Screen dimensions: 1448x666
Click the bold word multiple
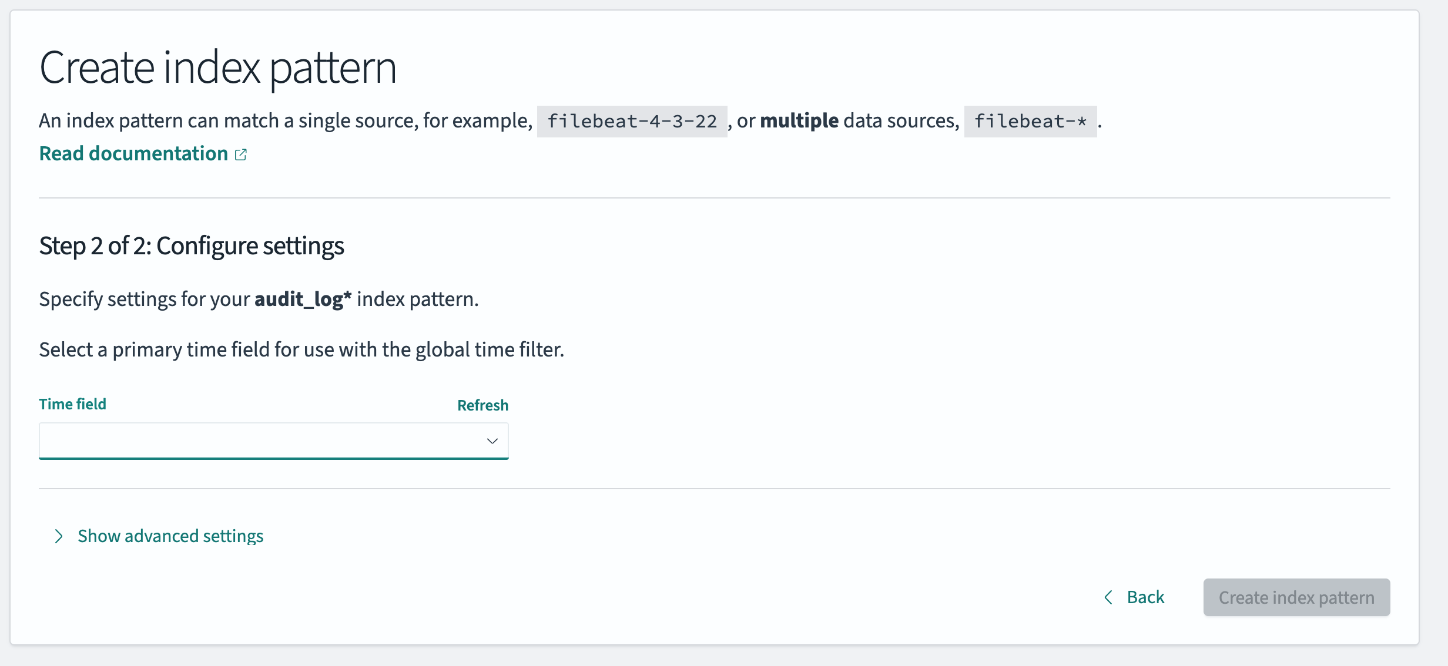click(799, 121)
